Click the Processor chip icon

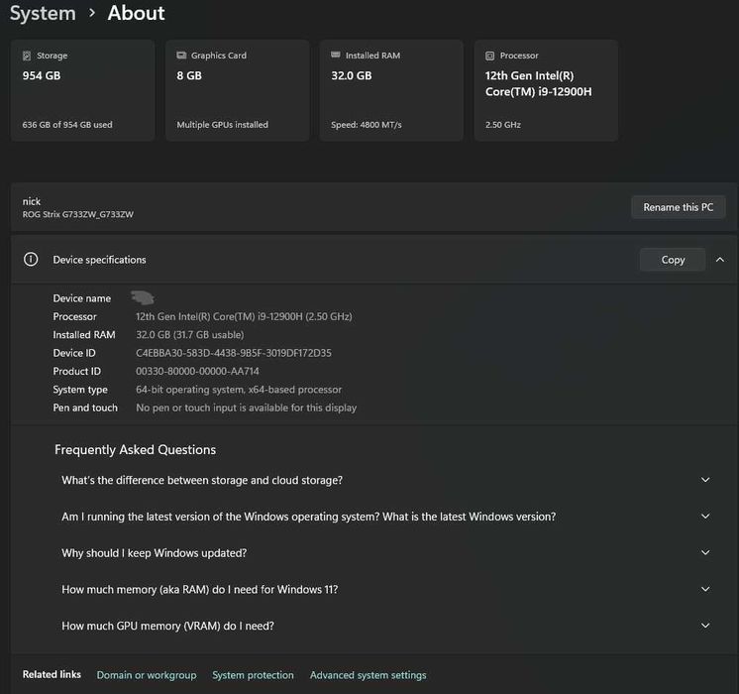[490, 56]
